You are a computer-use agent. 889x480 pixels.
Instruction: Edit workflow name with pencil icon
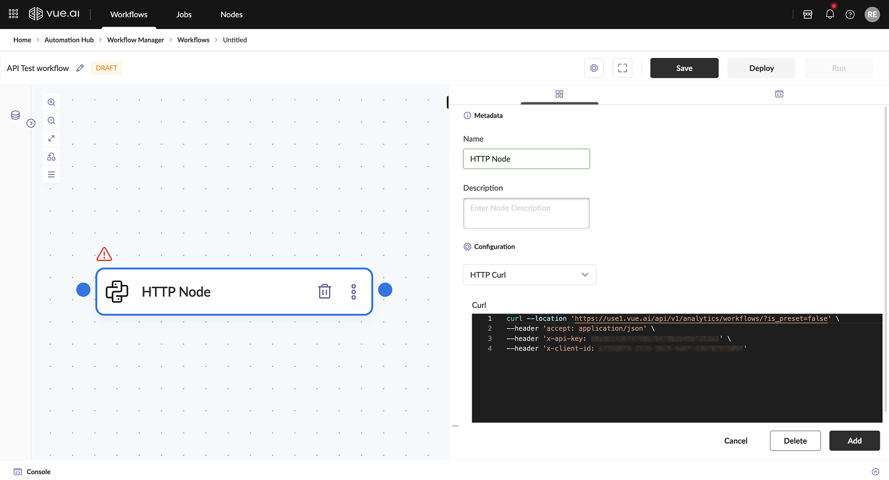coord(80,68)
